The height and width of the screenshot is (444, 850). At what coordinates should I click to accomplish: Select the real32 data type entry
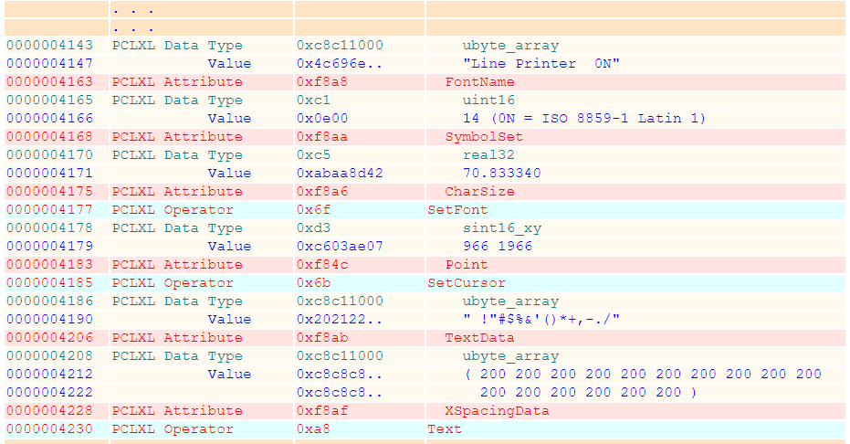488,154
